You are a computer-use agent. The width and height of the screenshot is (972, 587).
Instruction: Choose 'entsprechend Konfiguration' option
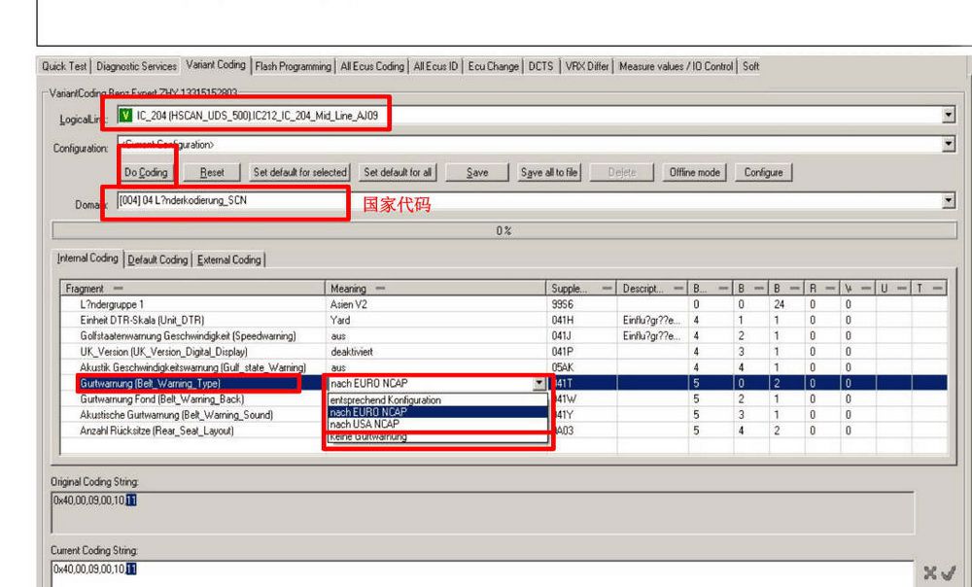tap(385, 399)
